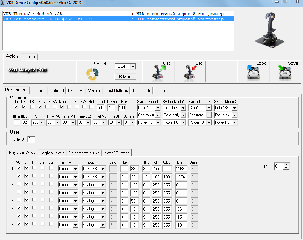Viewport: 303px width, 240px height.
Task: Enable the R checkbox for axis 6
Action: [34, 208]
